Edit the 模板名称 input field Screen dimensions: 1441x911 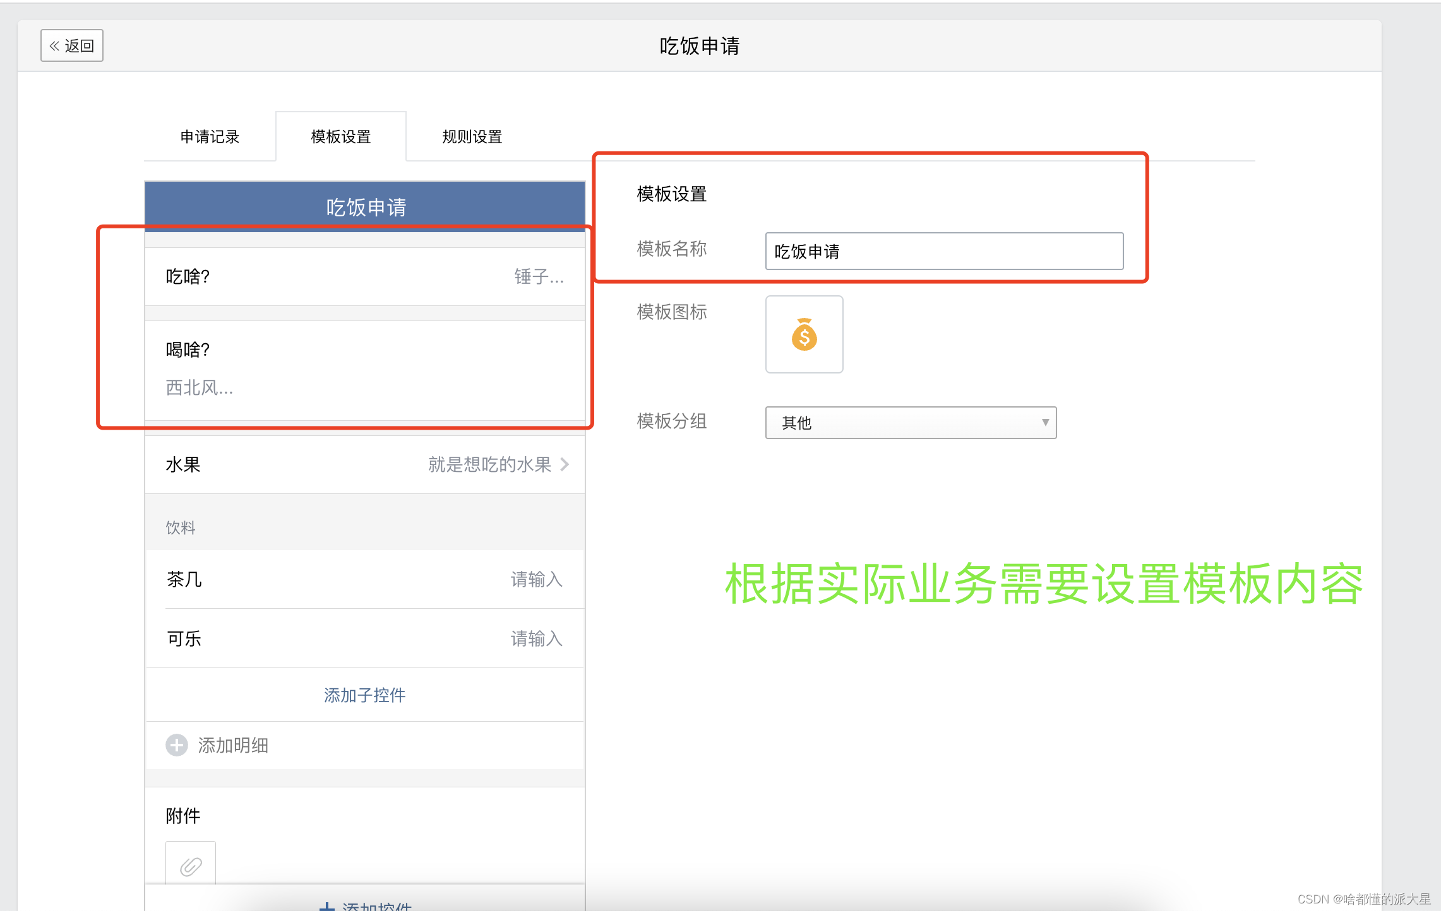pyautogui.click(x=944, y=251)
